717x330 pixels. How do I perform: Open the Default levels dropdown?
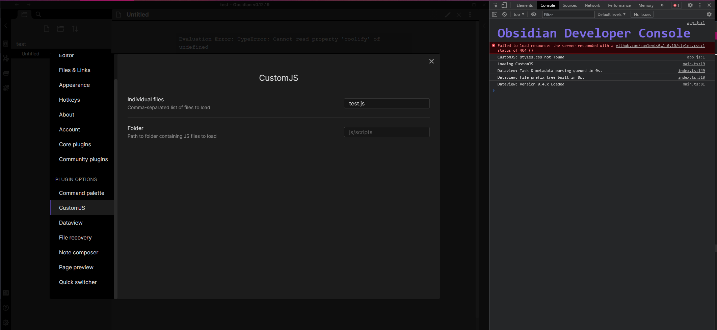pyautogui.click(x=611, y=14)
